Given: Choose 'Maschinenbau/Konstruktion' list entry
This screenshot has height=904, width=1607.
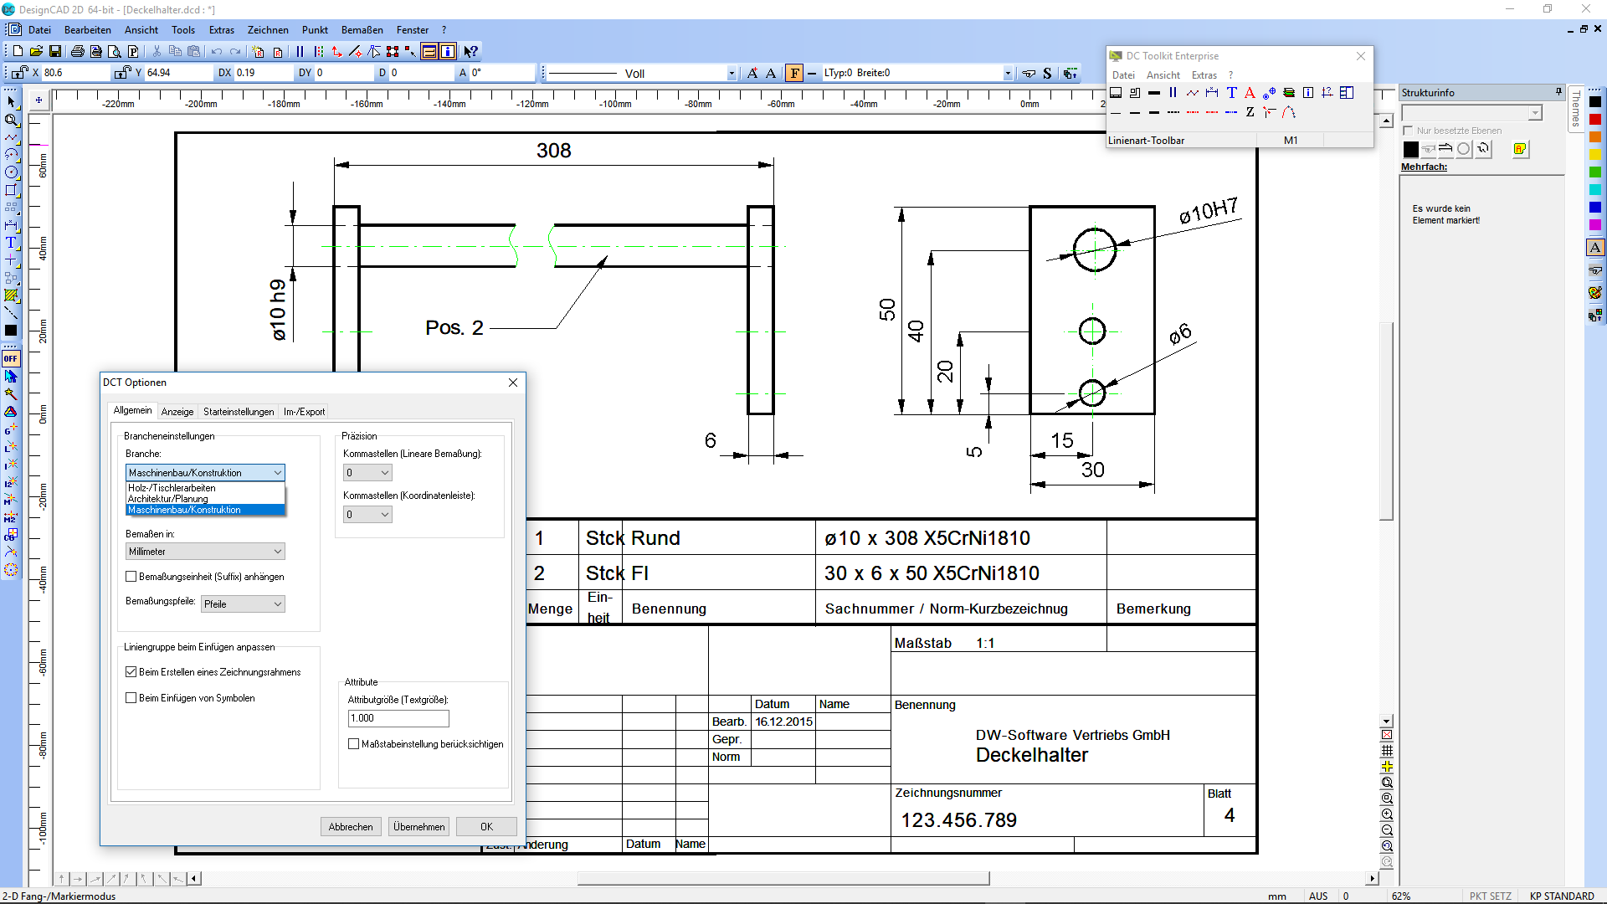Looking at the screenshot, I should [205, 510].
